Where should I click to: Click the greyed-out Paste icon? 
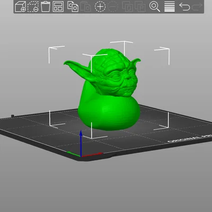[85, 6]
